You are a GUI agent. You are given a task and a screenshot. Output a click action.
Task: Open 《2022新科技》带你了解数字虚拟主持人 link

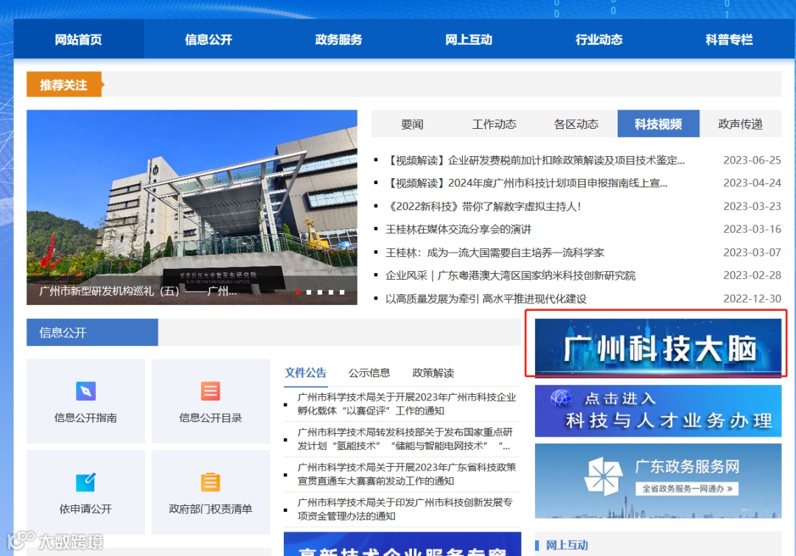(483, 206)
